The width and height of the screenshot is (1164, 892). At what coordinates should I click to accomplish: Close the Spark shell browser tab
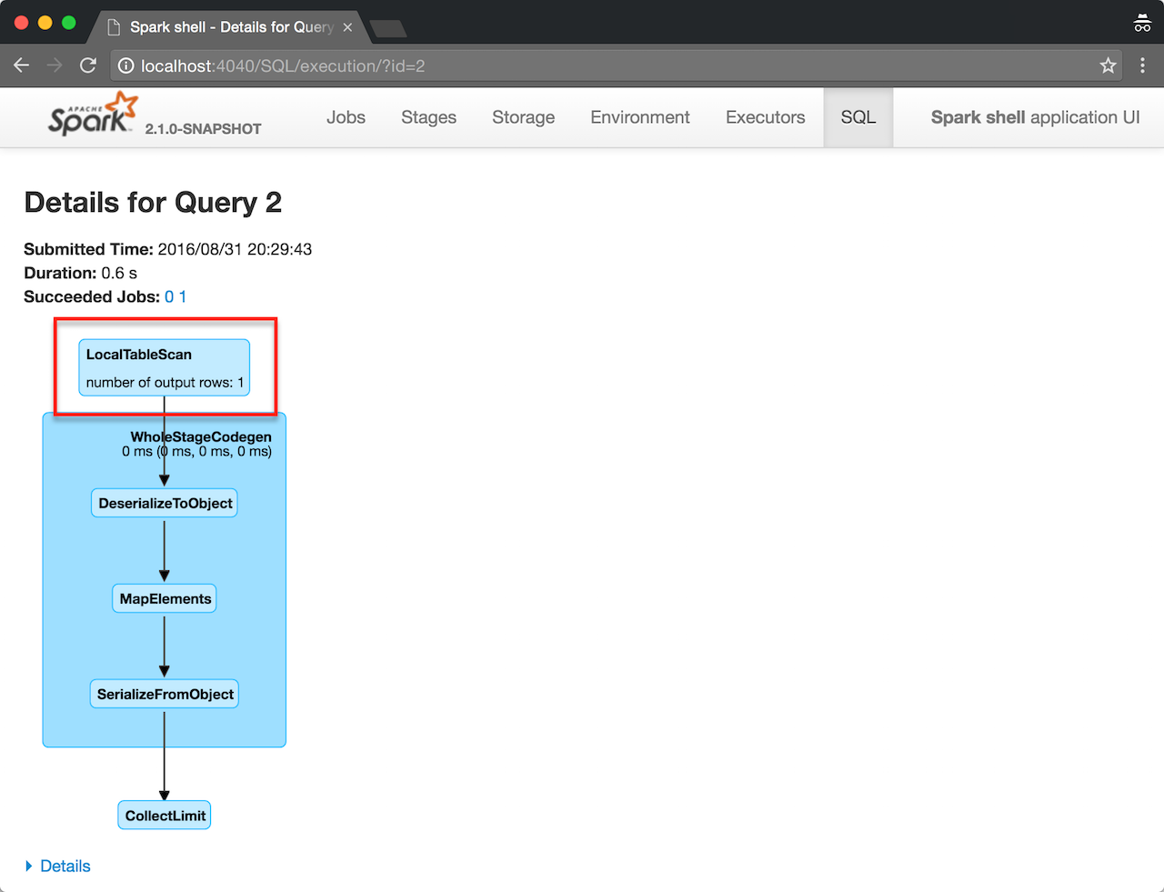[347, 27]
